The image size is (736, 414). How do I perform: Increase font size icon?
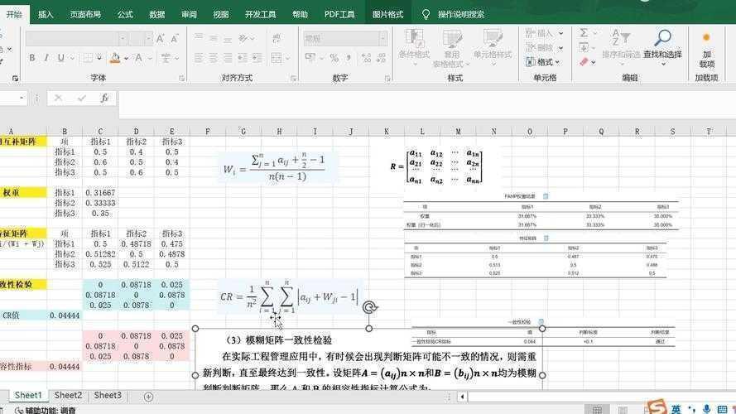(x=161, y=38)
